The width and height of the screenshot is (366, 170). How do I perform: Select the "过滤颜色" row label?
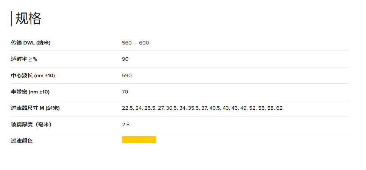pyautogui.click(x=22, y=141)
